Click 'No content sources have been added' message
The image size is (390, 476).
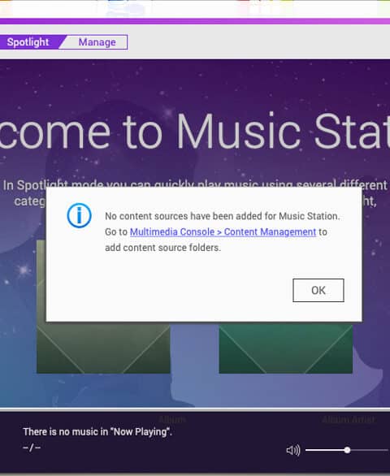pyautogui.click(x=223, y=216)
